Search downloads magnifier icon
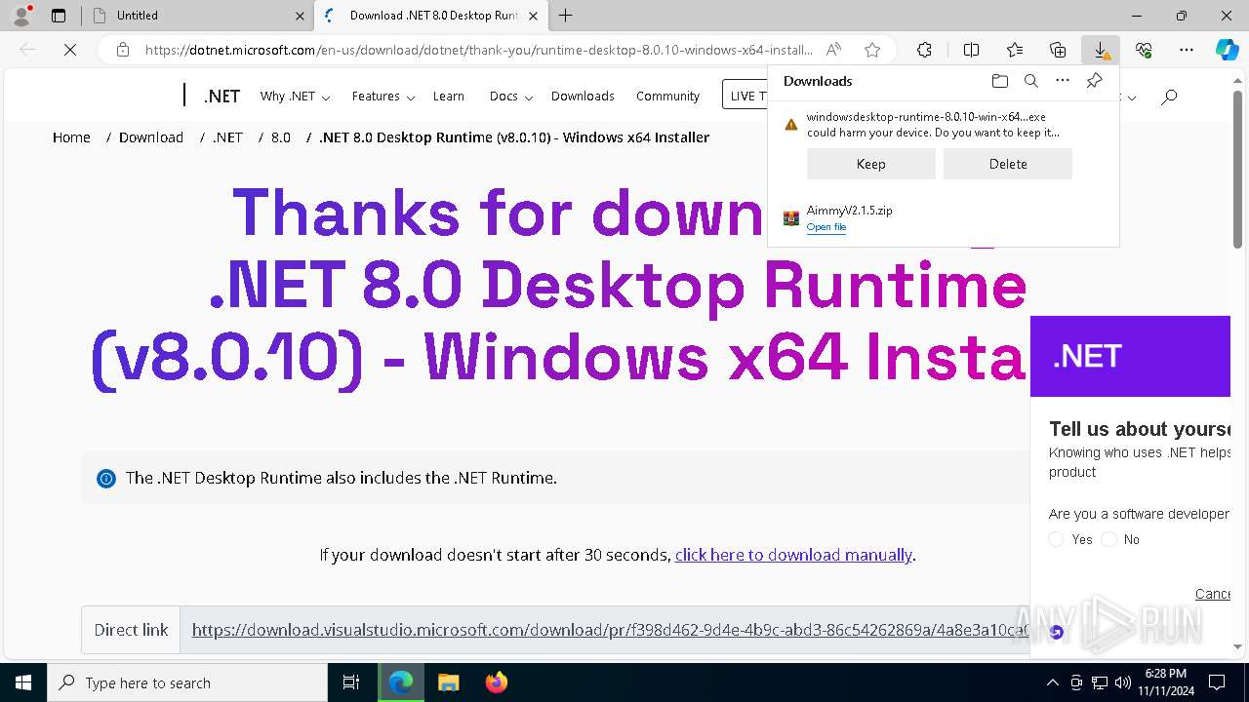 pyautogui.click(x=1030, y=81)
